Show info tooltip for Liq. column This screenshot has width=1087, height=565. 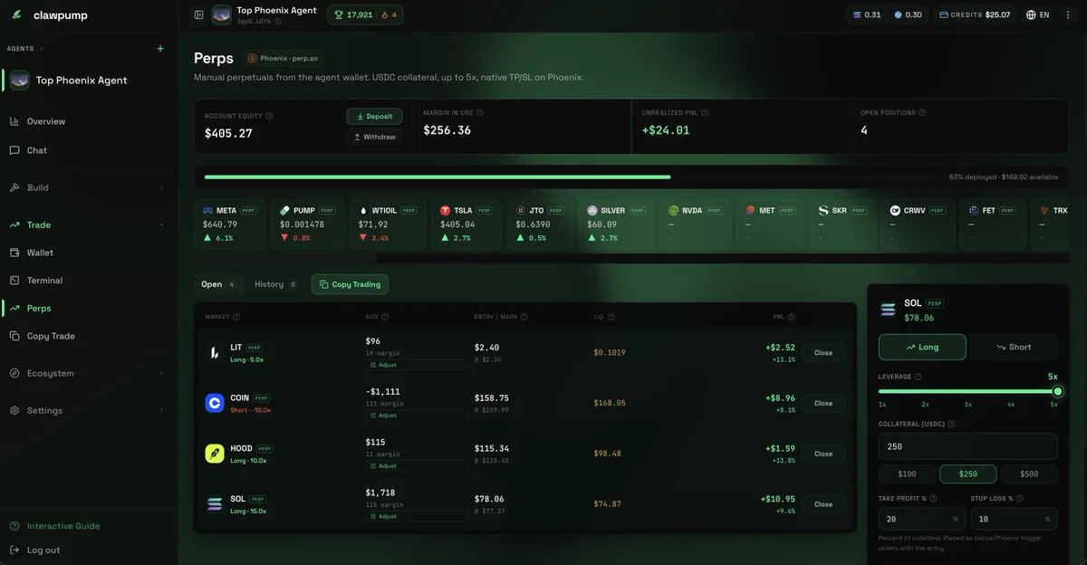[x=611, y=317]
